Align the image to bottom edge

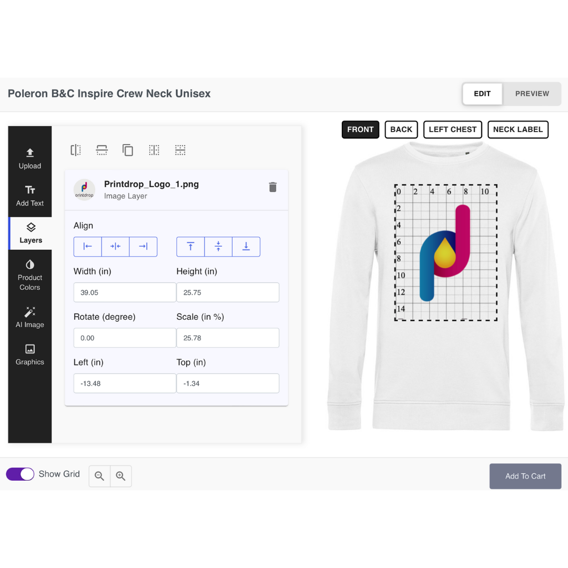(246, 247)
